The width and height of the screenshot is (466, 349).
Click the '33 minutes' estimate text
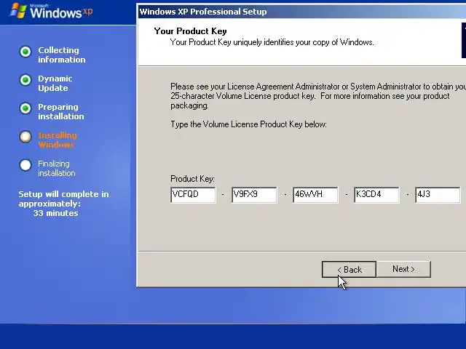55,213
